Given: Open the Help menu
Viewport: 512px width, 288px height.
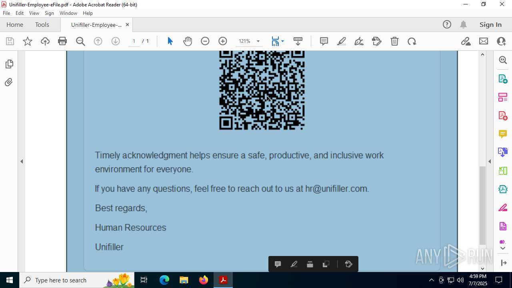Looking at the screenshot, I should 88,13.
